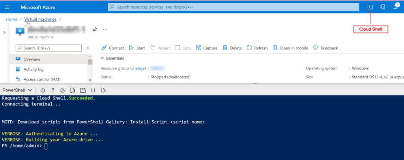This screenshot has width=404, height=160.
Task: Open Cloud Shell help question mark
Action: [x=53, y=90]
